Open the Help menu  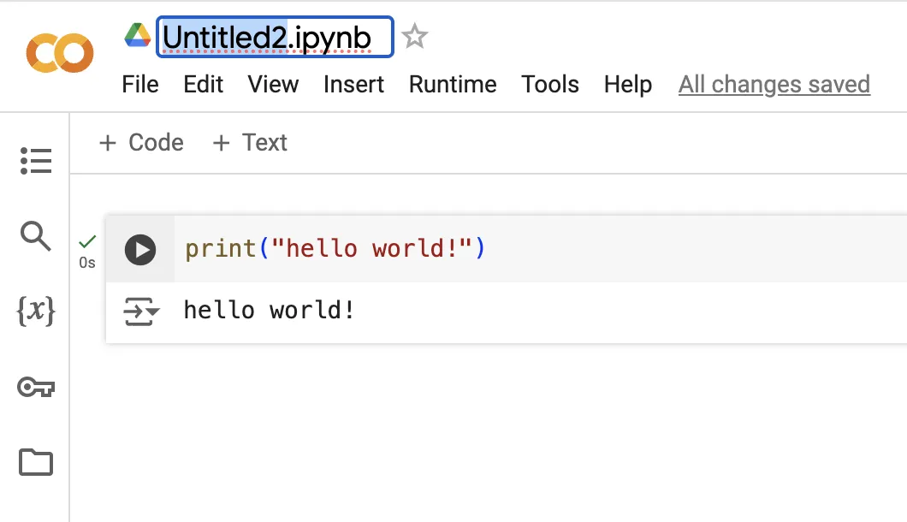click(x=628, y=85)
